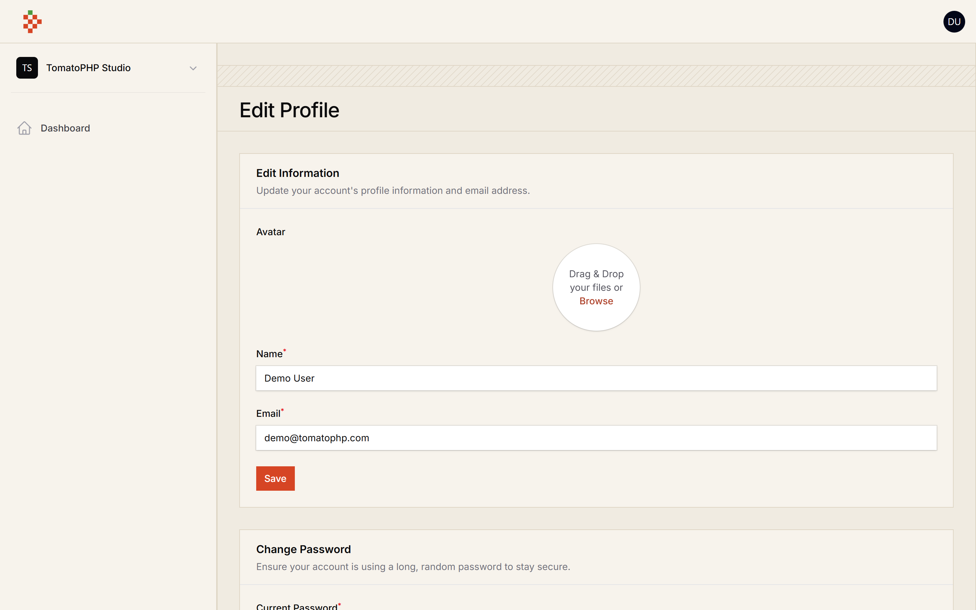Click the Edit Profile page heading
This screenshot has width=976, height=610.
(x=289, y=110)
